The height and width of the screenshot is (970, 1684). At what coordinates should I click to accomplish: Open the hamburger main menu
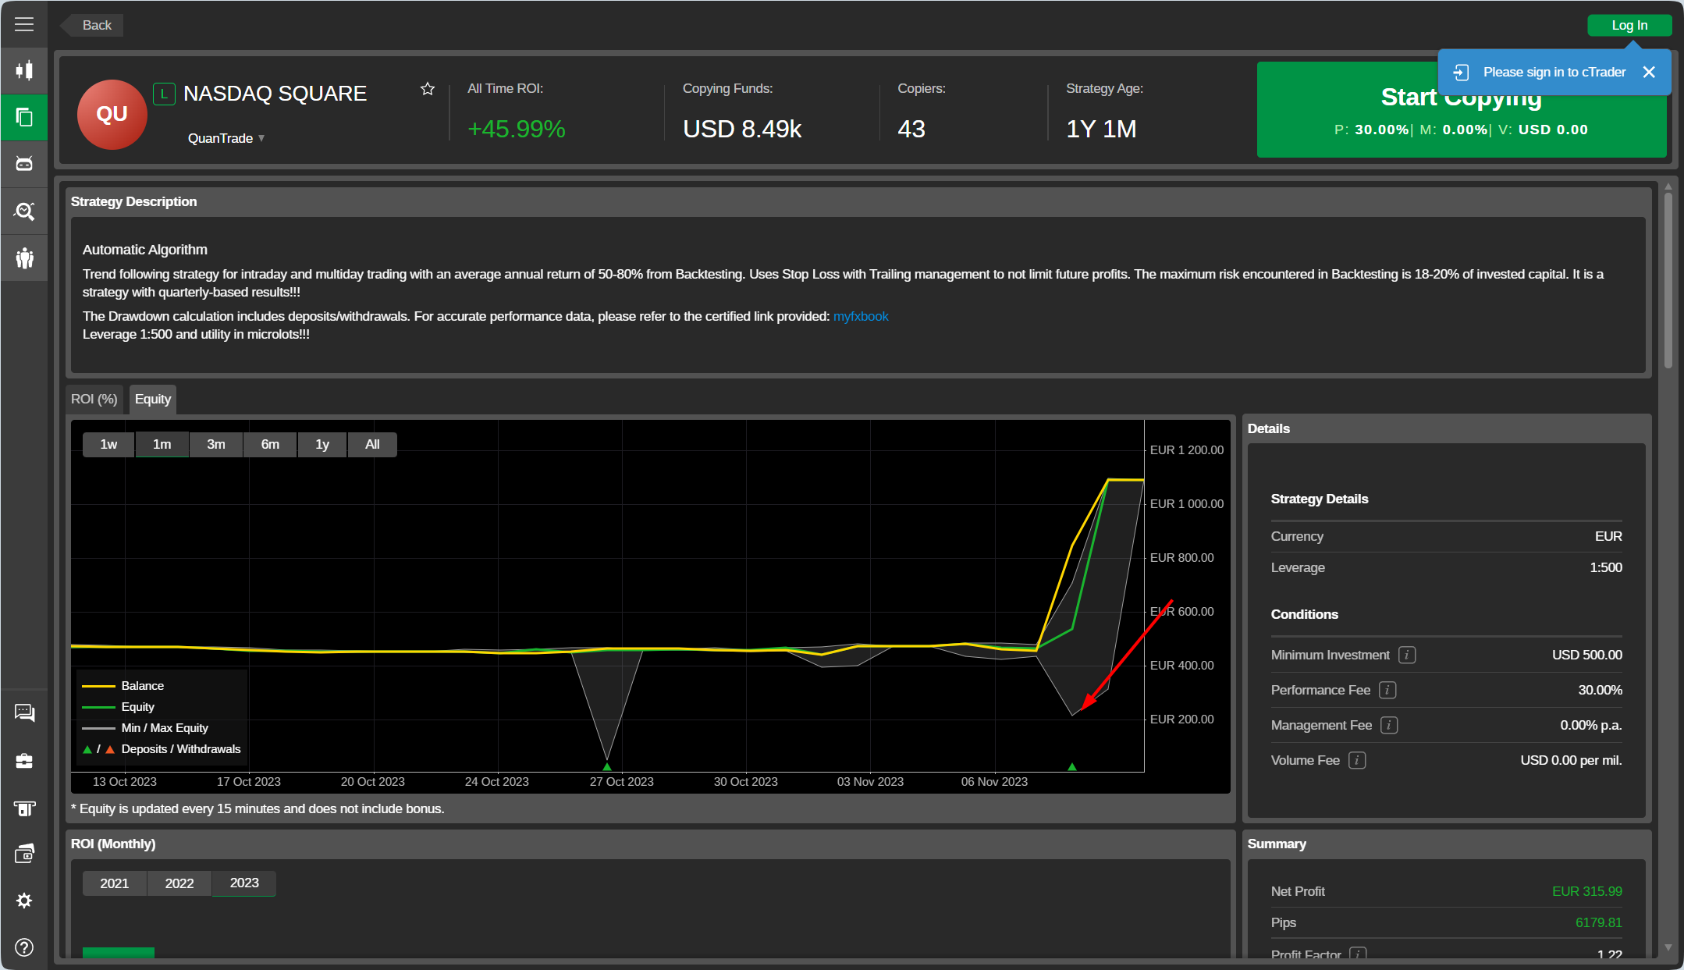[24, 24]
